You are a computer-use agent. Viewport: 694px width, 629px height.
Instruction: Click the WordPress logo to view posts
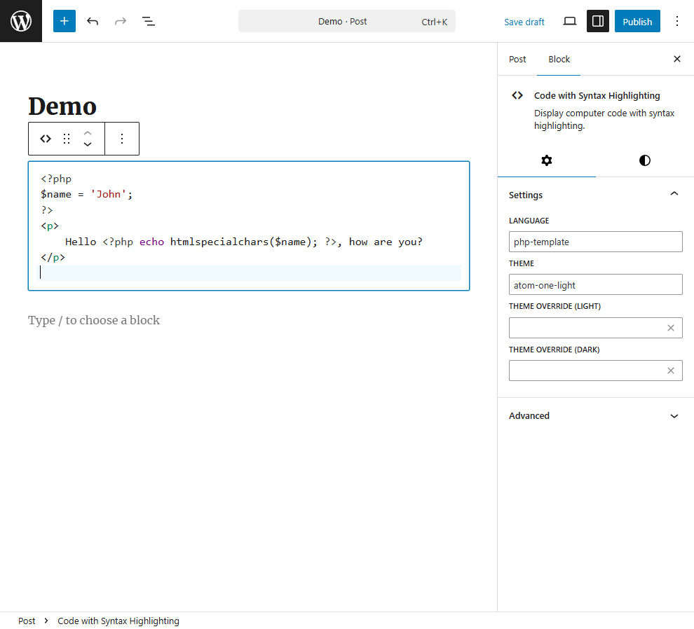(x=21, y=21)
